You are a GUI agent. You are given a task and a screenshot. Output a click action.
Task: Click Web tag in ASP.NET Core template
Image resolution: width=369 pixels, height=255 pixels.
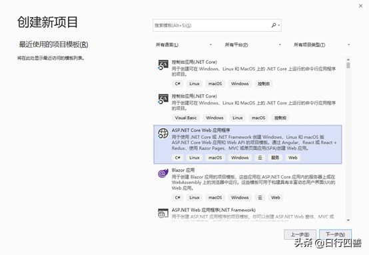293,157
